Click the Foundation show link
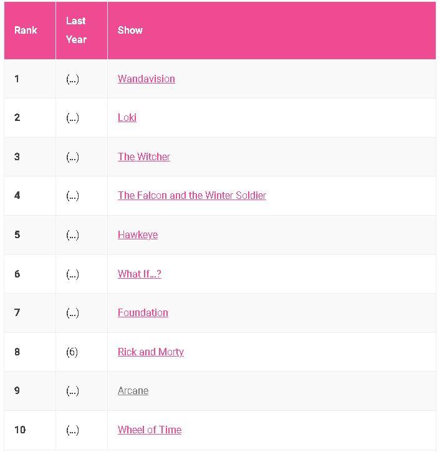 (143, 312)
